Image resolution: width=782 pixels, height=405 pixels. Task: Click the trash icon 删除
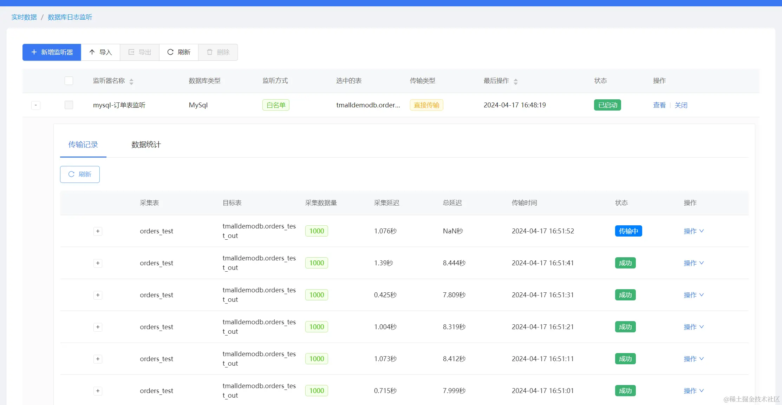pyautogui.click(x=210, y=52)
